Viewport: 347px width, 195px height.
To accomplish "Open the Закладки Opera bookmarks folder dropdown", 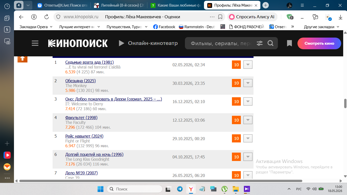I will 36,27.
